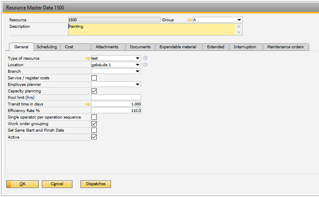This screenshot has height=197, width=319.
Task: Check Single operator per operation sequence
Action: click(x=94, y=117)
